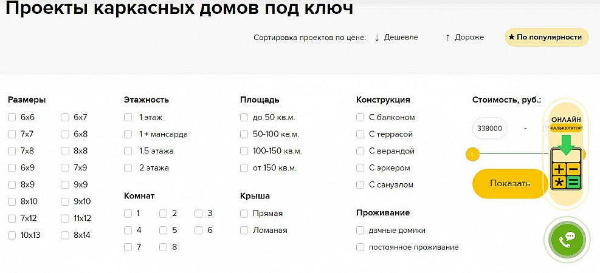The height and width of the screenshot is (273, 600).
Task: Tick the 8 rooms checkbox
Action: [164, 248]
